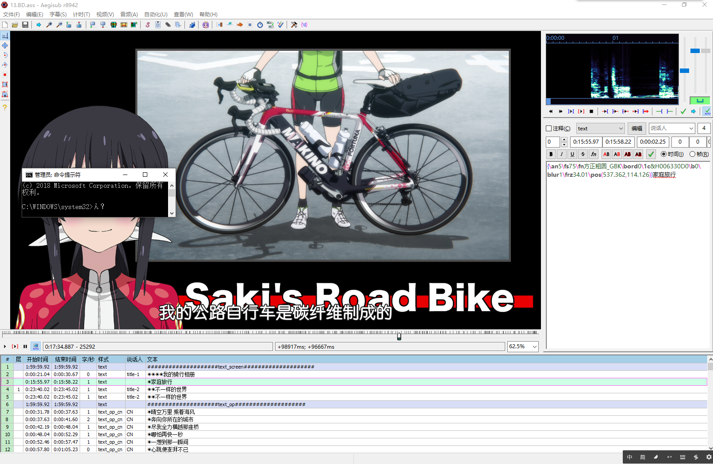This screenshot has height=464, width=713.
Task: Play video with the triangle button
Action: 5,346
